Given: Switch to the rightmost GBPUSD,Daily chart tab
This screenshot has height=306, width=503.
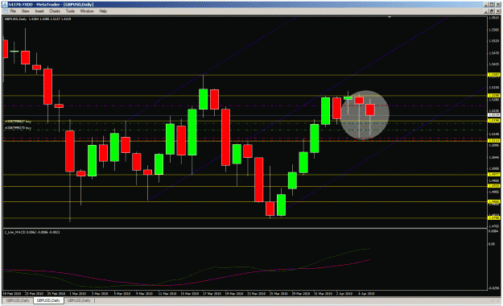Looking at the screenshot, I should 79,300.
